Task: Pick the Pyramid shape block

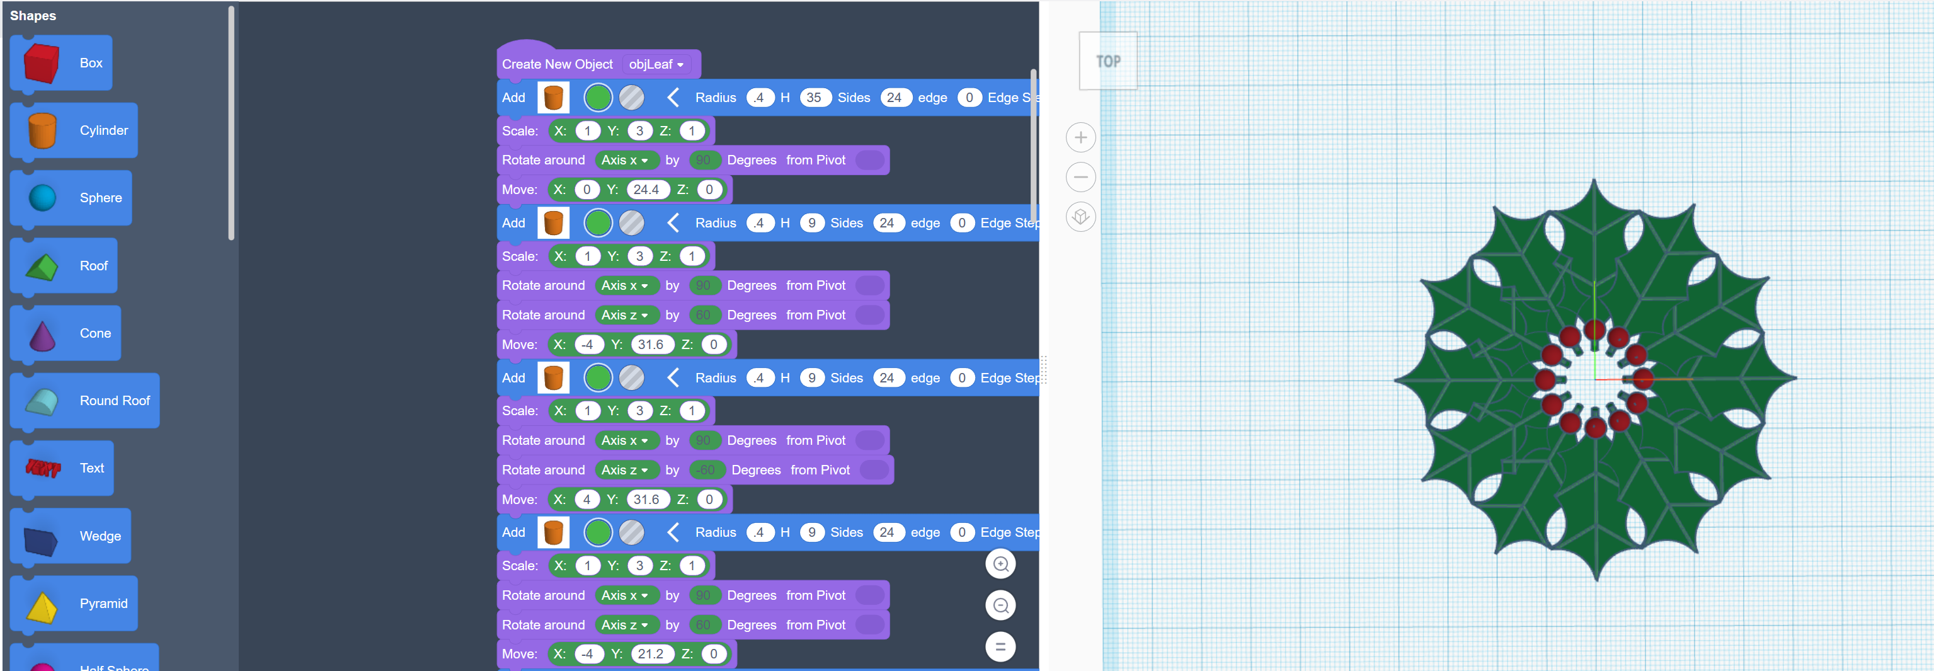Action: 74,604
